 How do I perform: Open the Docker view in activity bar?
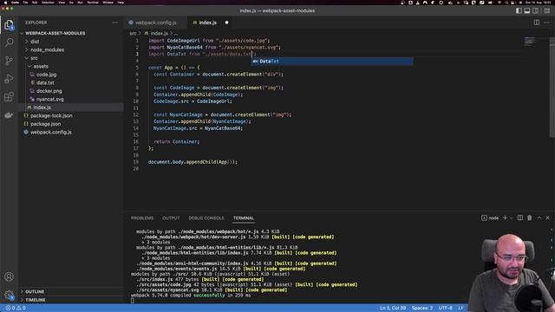click(x=9, y=115)
